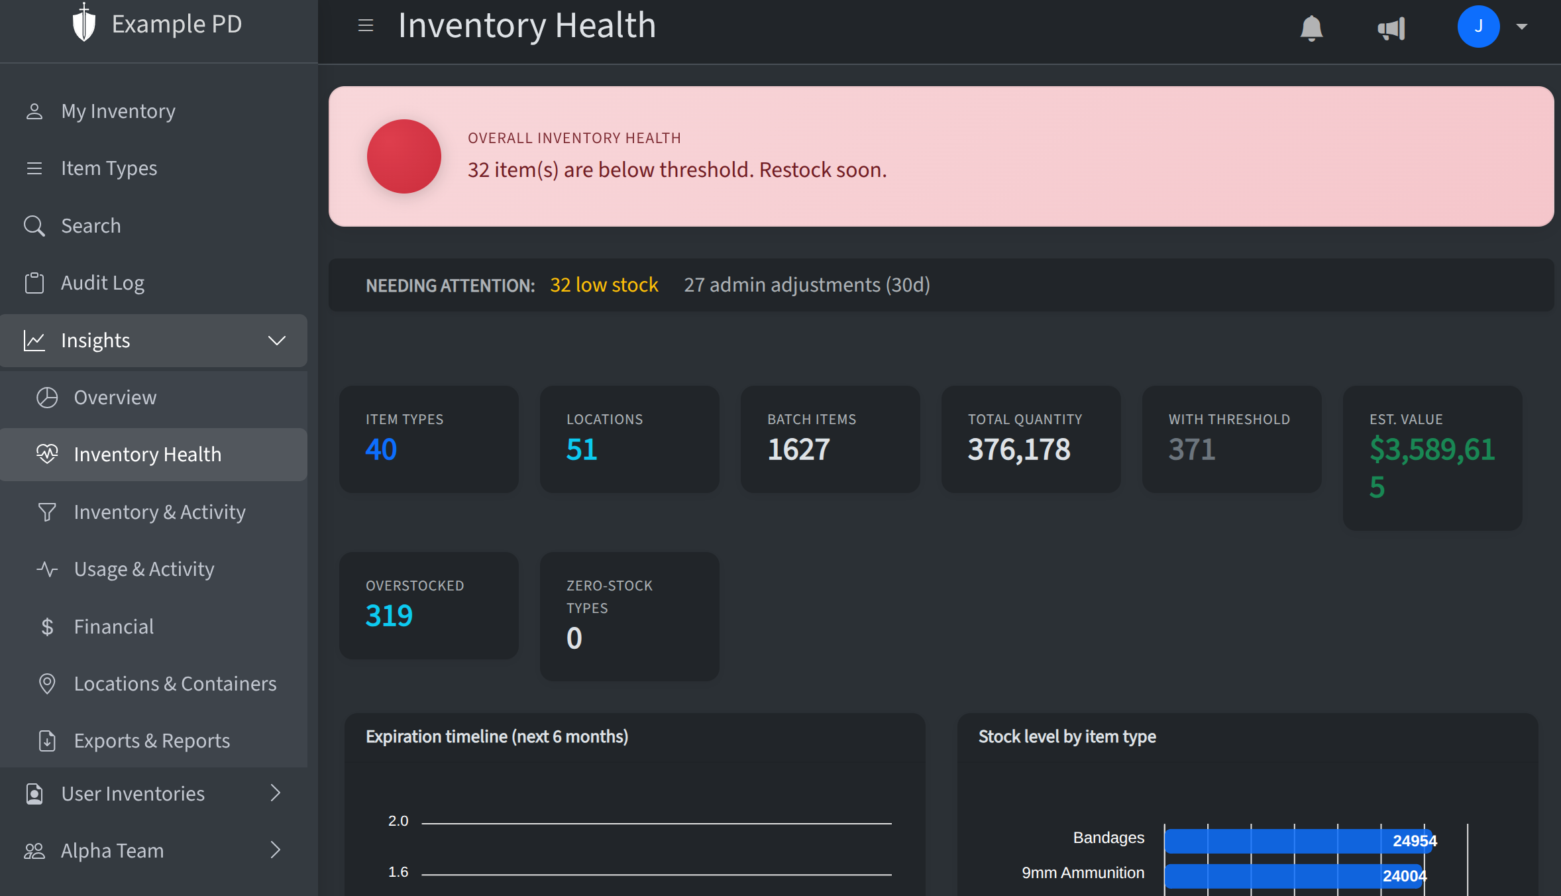Click the Example PD shield logo

pos(83,23)
